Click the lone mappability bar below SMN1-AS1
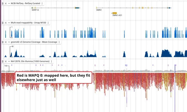Viewport: 187px width, 112px height. [124, 34]
